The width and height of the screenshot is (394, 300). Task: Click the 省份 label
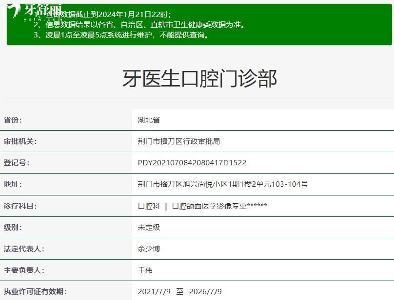[x=13, y=120]
